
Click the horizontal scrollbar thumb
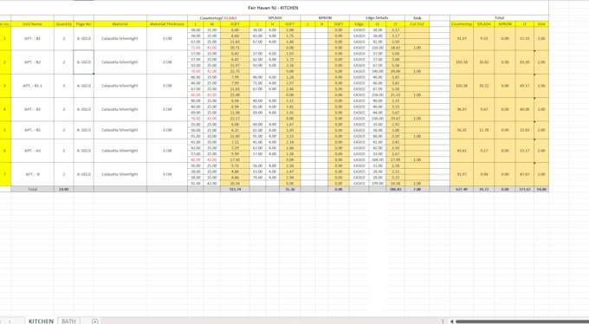click(522, 321)
